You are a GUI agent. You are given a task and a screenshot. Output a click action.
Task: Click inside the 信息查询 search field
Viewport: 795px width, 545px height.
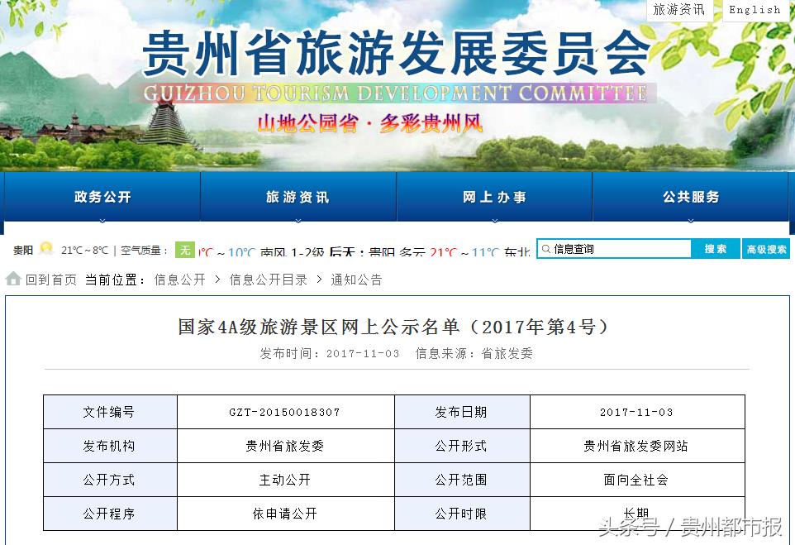pyautogui.click(x=620, y=248)
